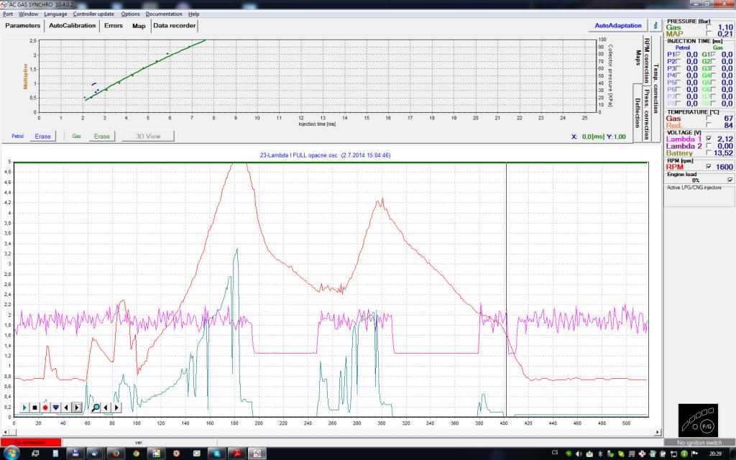Click the blue downward triangle icon

[55, 407]
